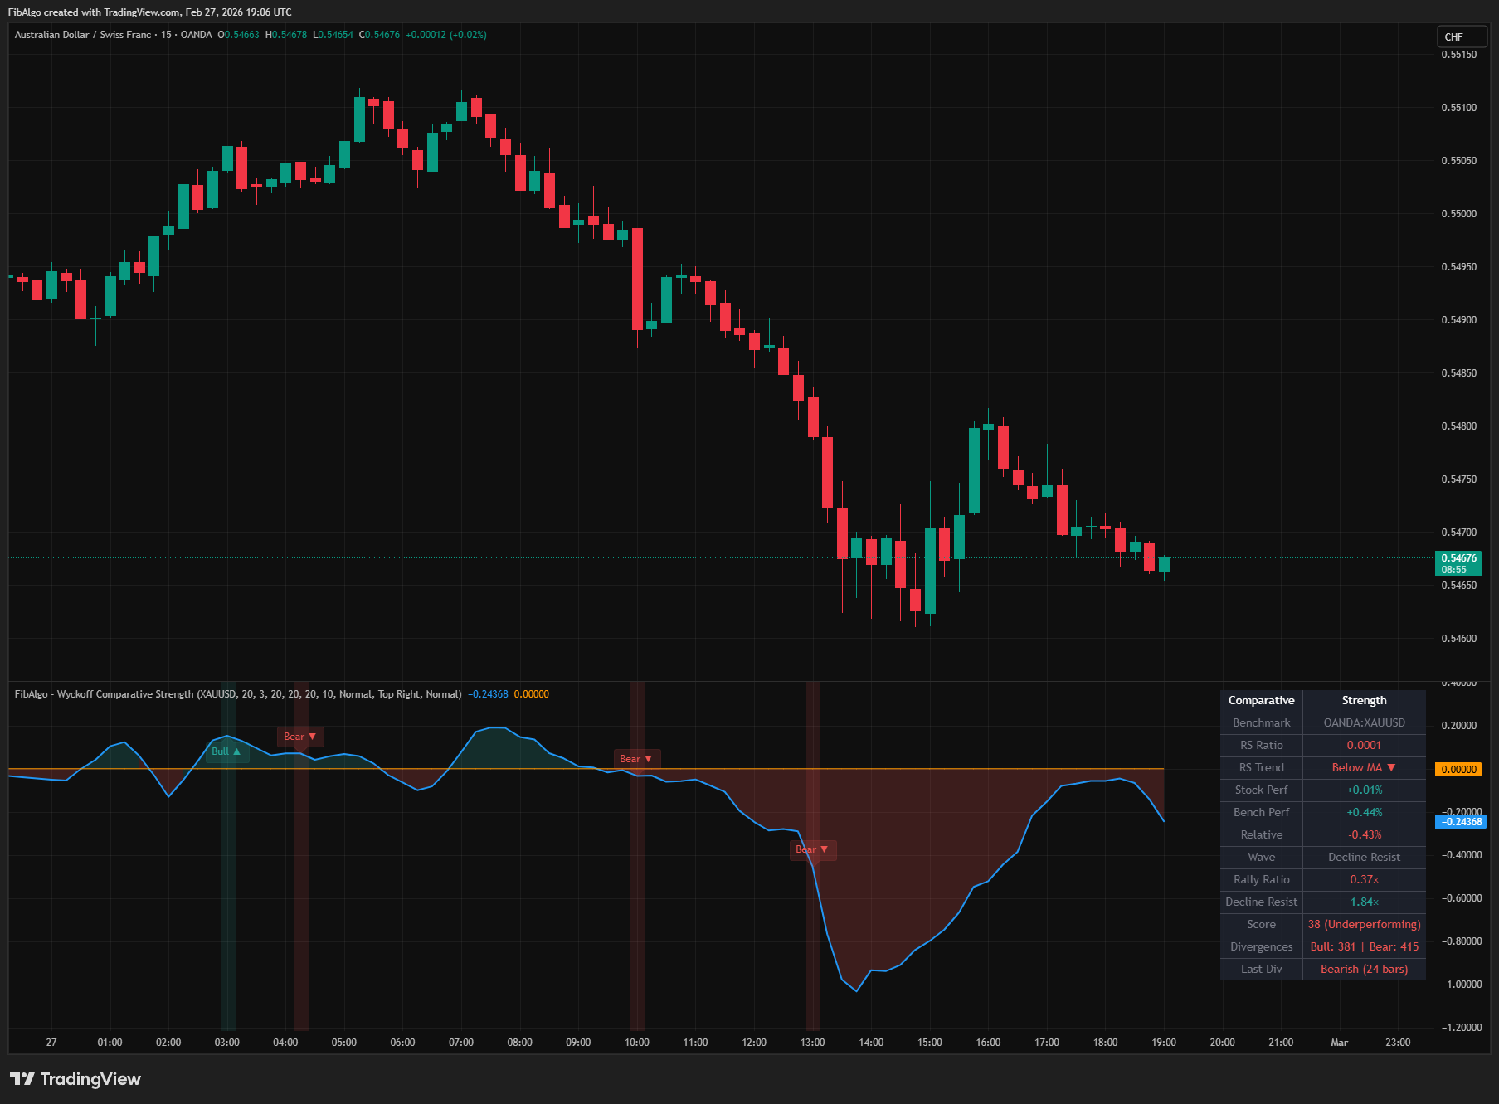
Task: Click the Bear signal label near 10:00
Action: tap(635, 759)
